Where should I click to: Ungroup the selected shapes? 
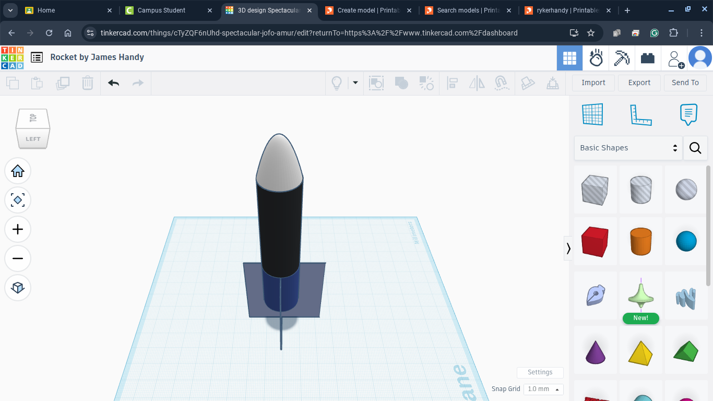426,83
